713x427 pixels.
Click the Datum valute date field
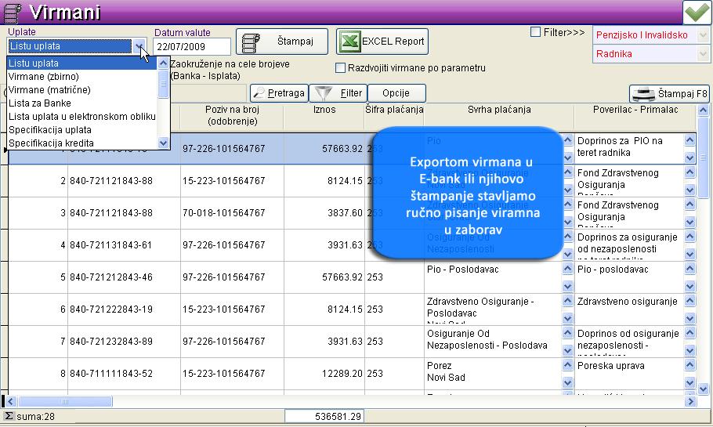[192, 47]
